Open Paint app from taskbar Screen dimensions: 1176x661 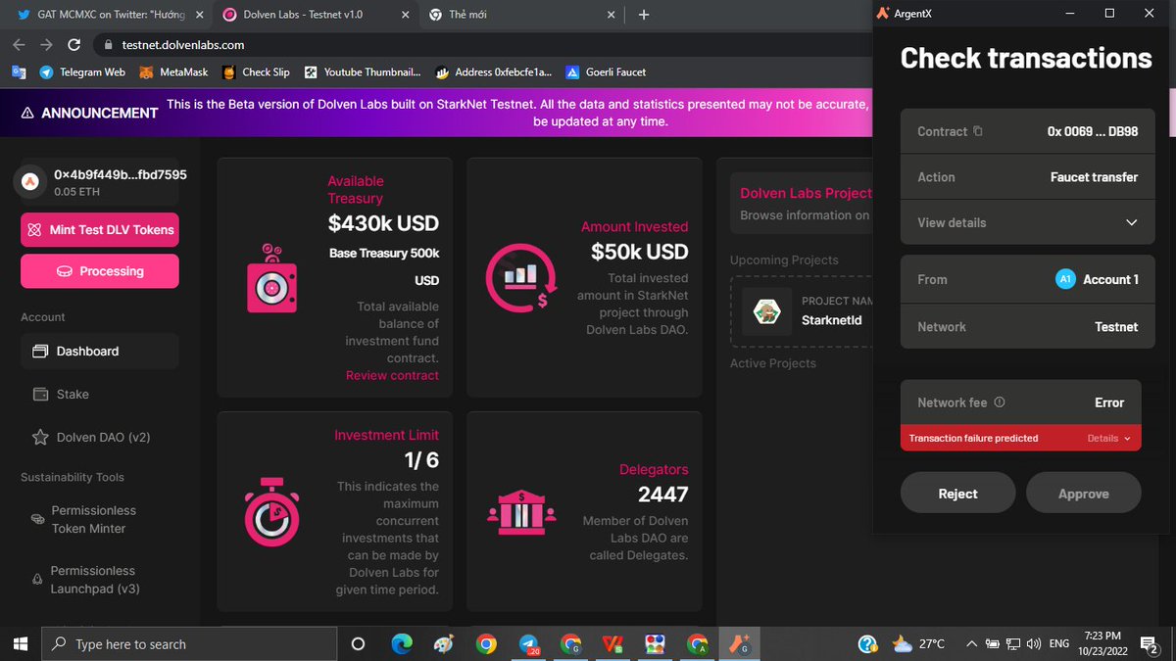[x=444, y=643]
